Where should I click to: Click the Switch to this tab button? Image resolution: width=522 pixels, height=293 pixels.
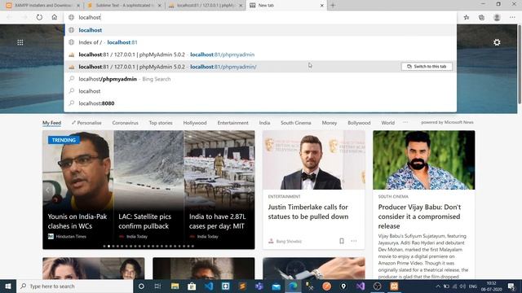(427, 67)
